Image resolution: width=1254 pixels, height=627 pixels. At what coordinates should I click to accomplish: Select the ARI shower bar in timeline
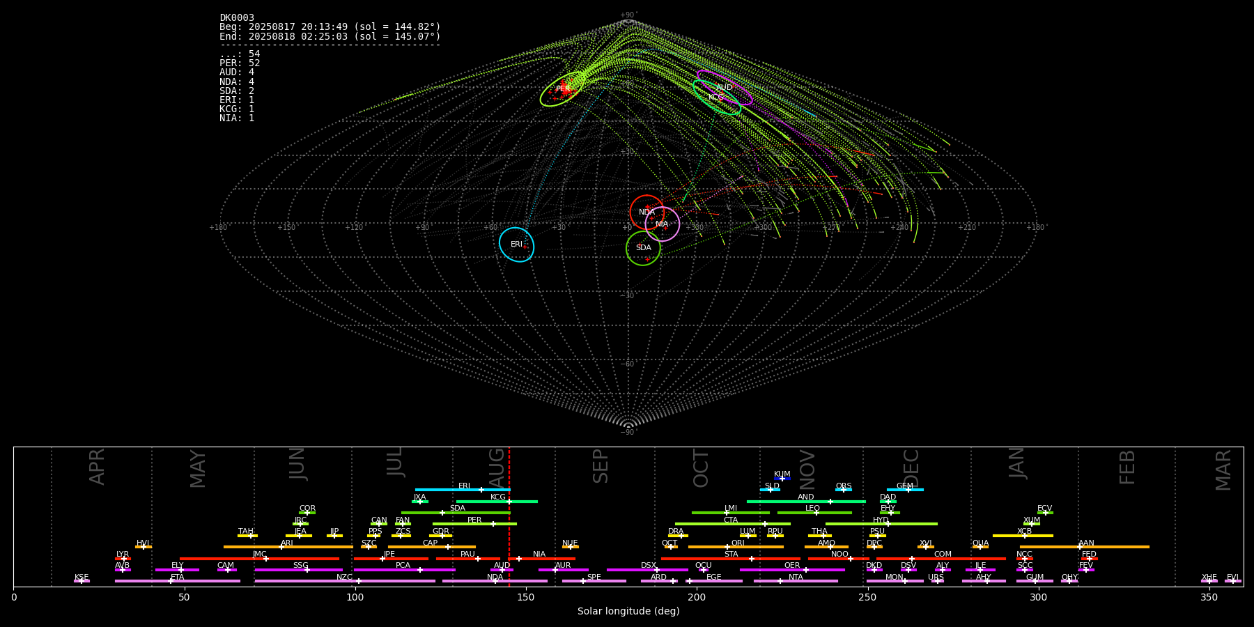coord(288,547)
